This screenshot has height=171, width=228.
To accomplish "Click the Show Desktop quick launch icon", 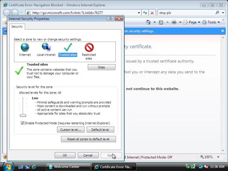I will (x=21, y=167).
